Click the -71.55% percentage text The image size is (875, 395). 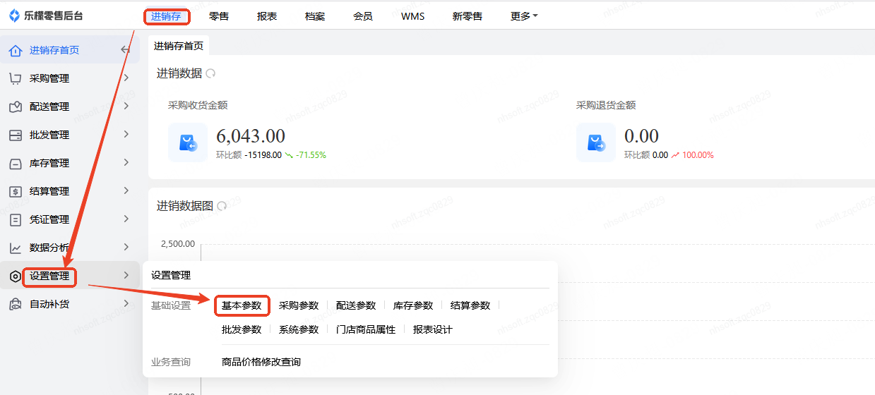(x=311, y=154)
